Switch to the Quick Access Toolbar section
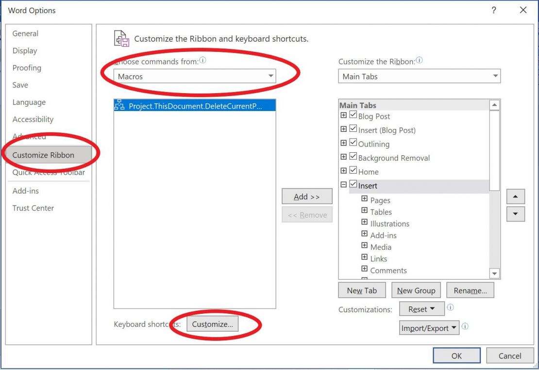The width and height of the screenshot is (539, 370). pos(49,172)
